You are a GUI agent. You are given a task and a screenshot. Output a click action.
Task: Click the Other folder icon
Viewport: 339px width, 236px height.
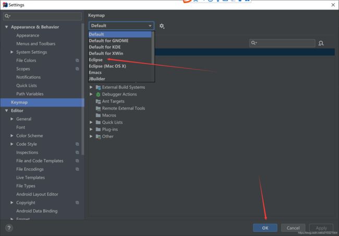pyautogui.click(x=98, y=136)
